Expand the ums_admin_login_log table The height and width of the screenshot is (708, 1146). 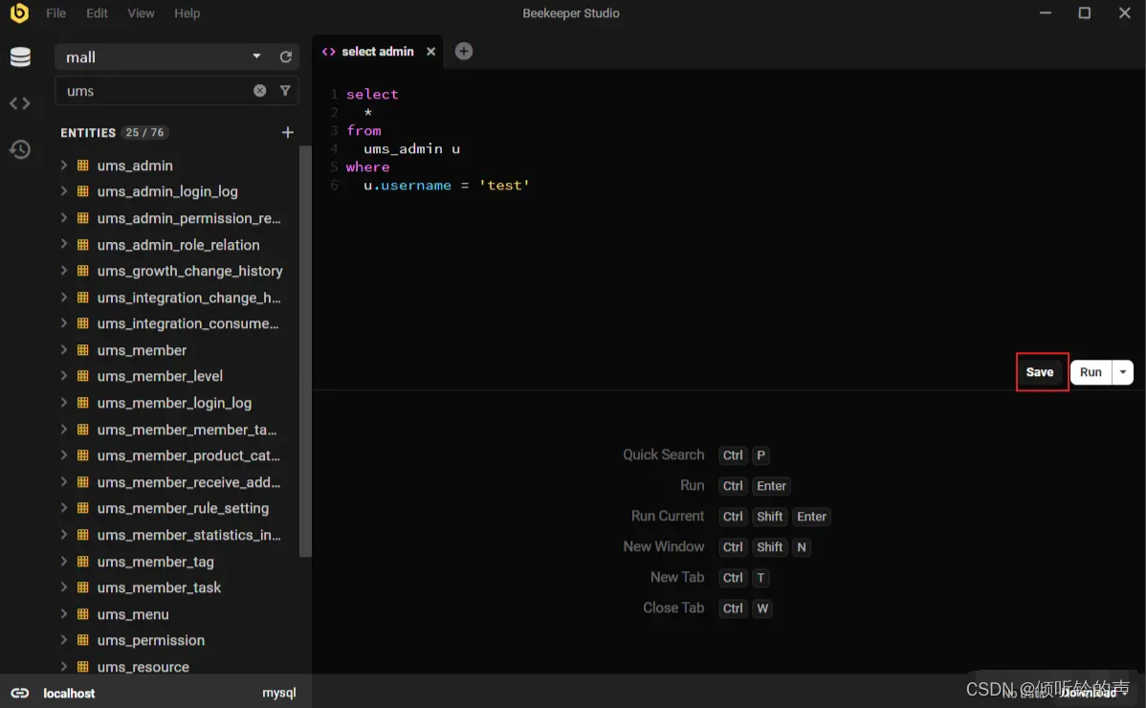(63, 191)
